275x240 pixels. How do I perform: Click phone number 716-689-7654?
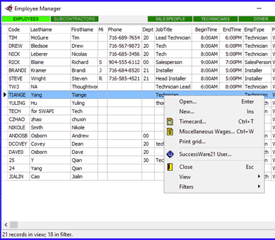click(125, 38)
